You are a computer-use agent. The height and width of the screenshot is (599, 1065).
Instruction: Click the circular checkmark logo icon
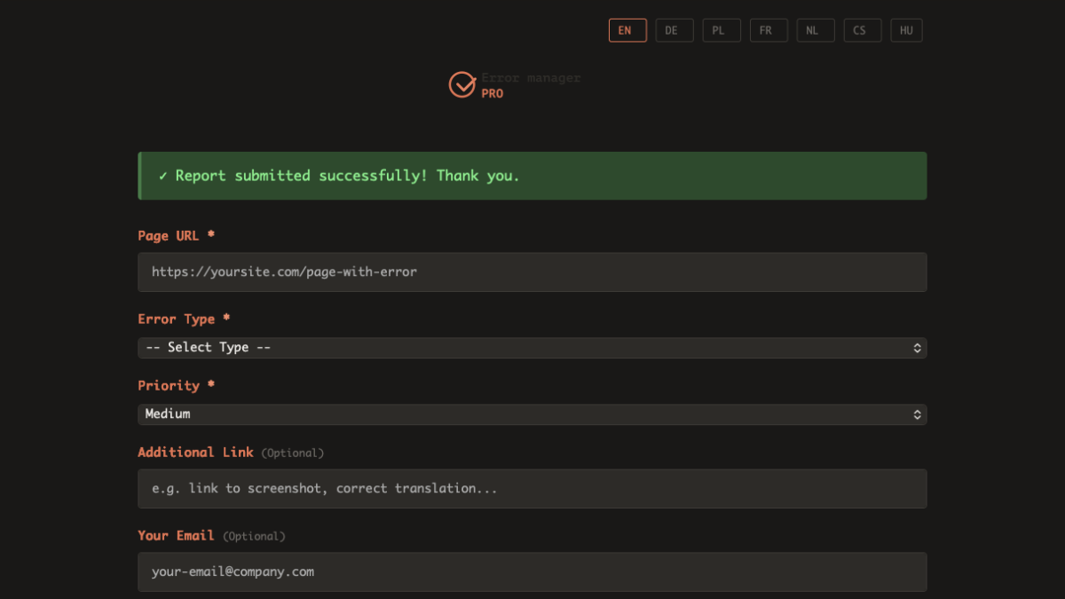(x=462, y=85)
